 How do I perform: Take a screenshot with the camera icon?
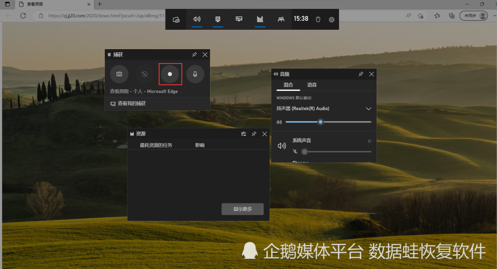(x=119, y=74)
